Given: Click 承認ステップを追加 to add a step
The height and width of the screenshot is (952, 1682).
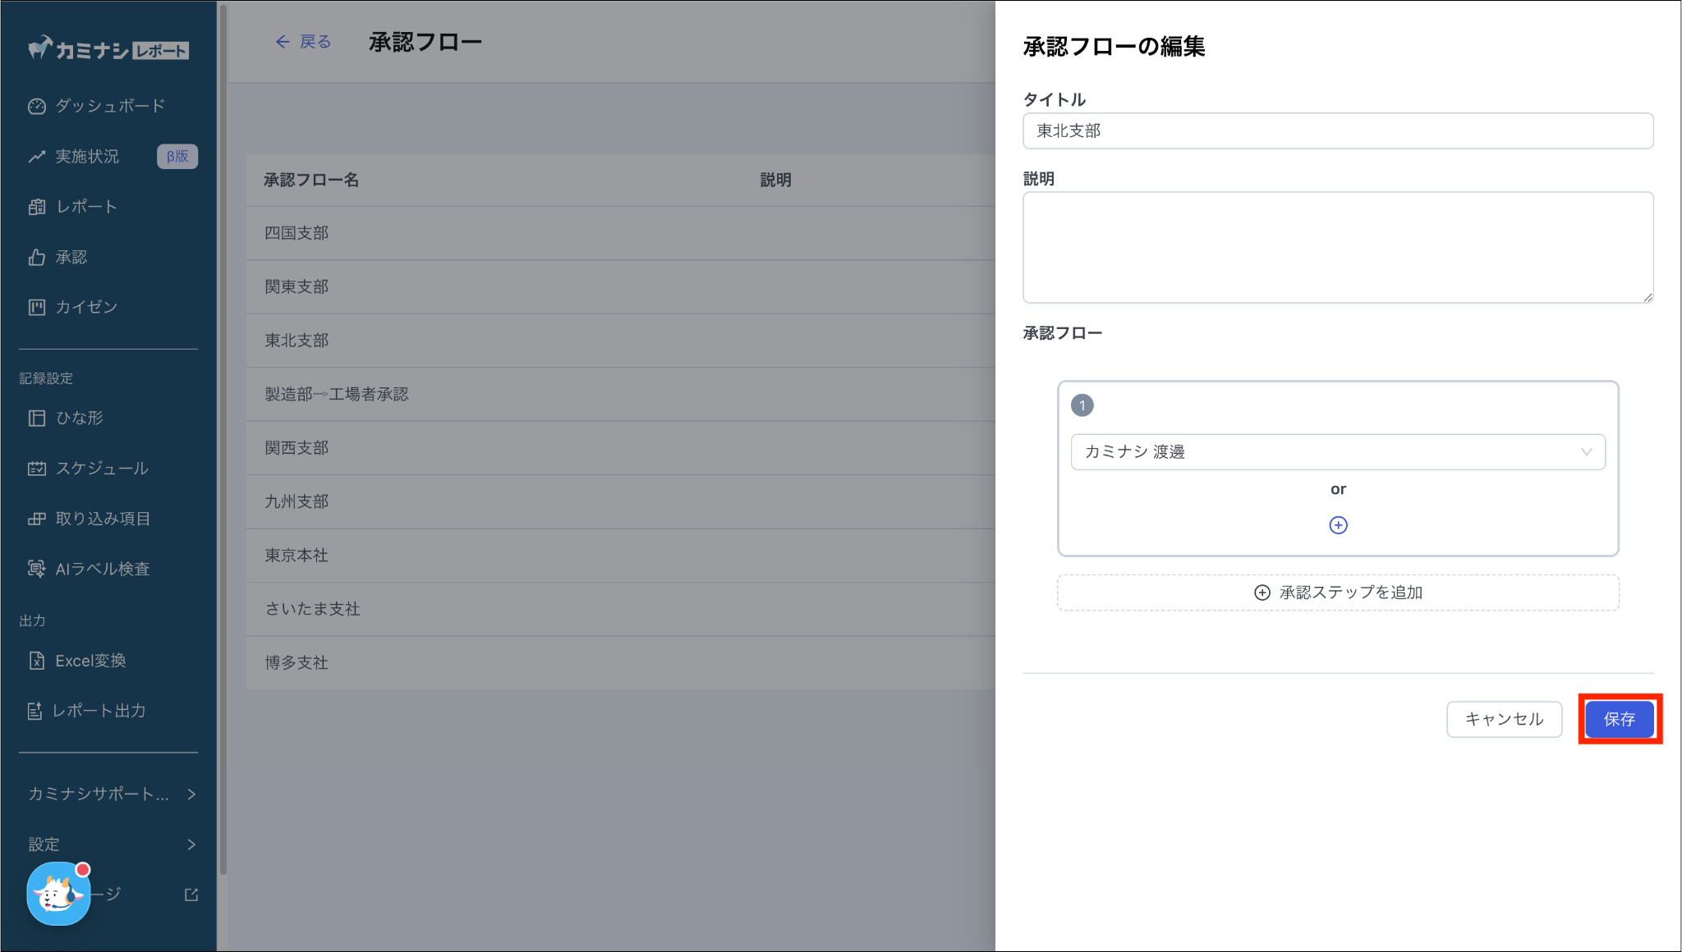Looking at the screenshot, I should [x=1338, y=593].
